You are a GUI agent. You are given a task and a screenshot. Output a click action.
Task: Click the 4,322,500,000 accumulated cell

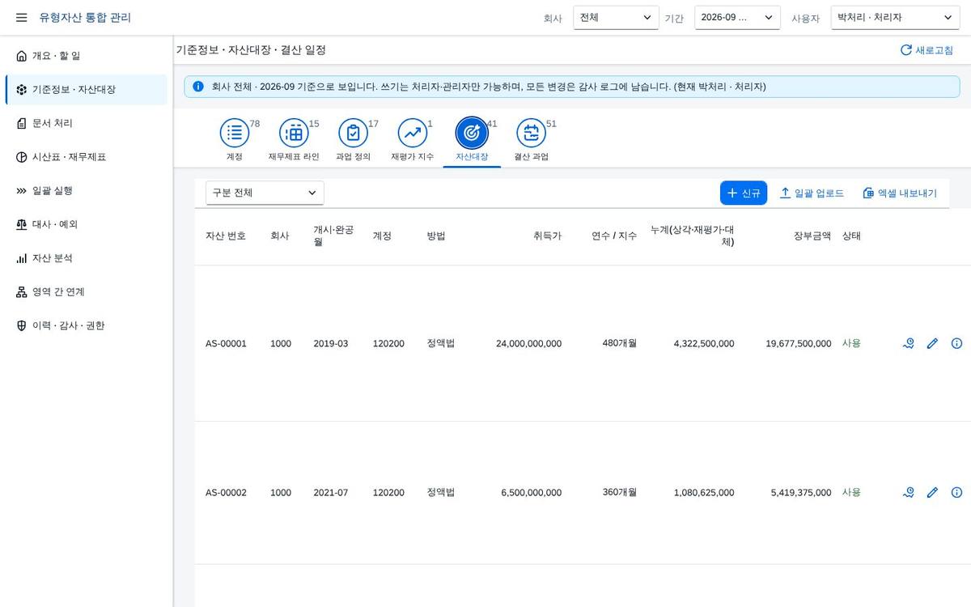[704, 344]
